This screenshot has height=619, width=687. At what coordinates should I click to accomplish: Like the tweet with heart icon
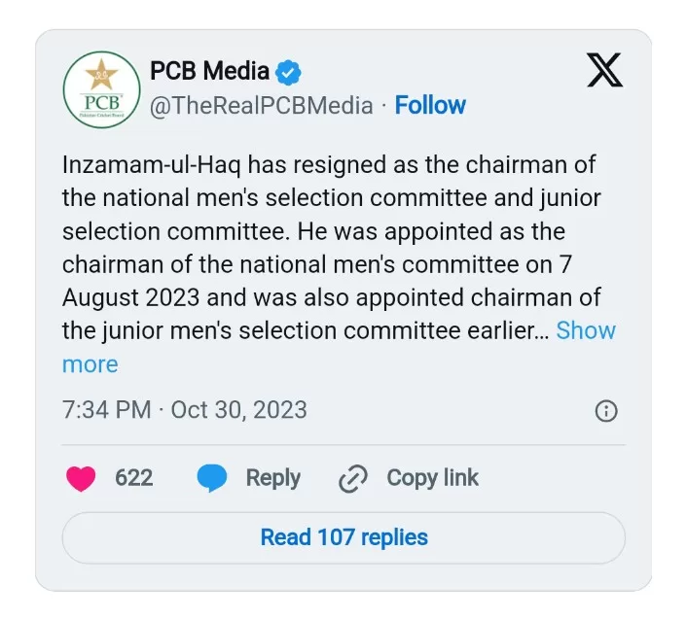(81, 478)
